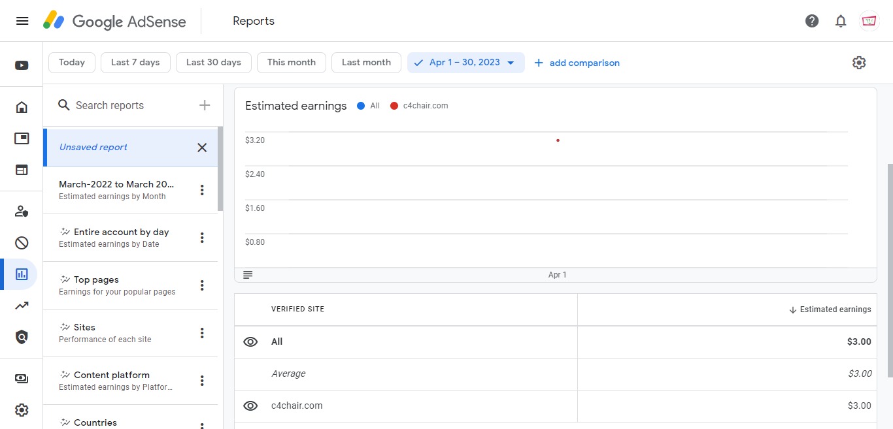Image resolution: width=893 pixels, height=429 pixels.
Task: Open the Sites sidebar icon below Ads
Action: pos(22,170)
